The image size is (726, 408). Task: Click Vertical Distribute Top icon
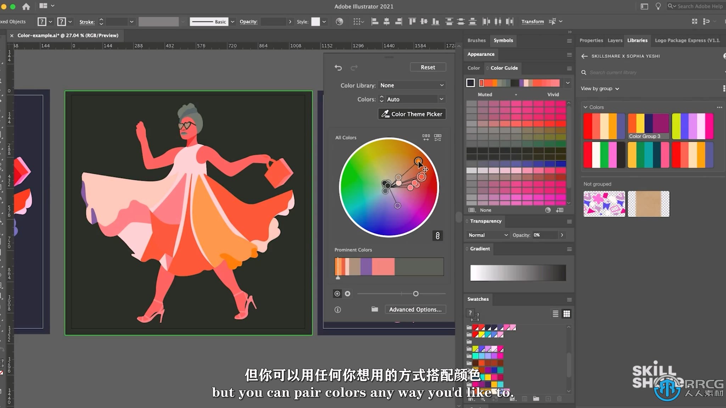449,22
